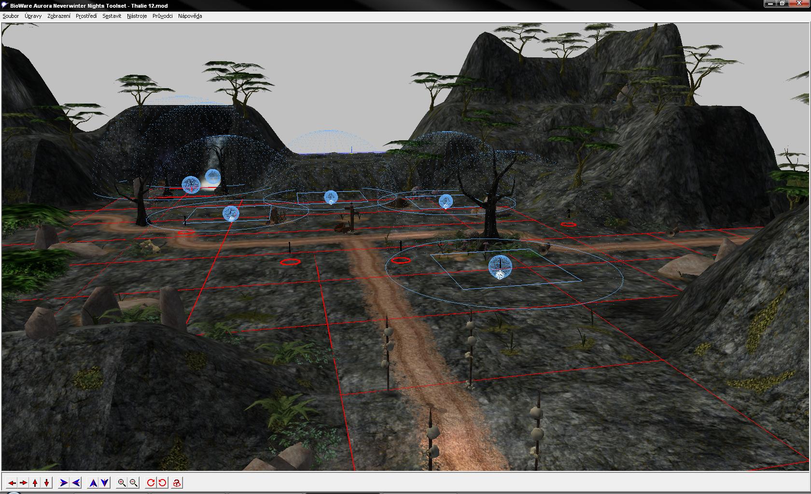Zoom out with the magnifier minus icon

tap(134, 482)
